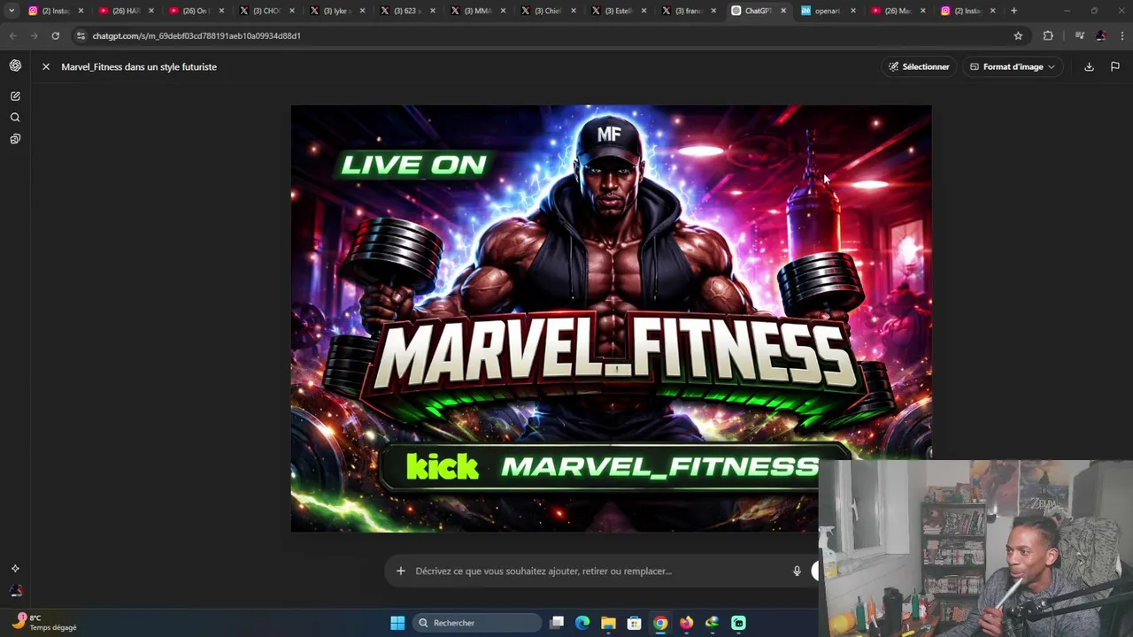Click the generated Marvel_Fitness image
This screenshot has height=637, width=1133.
click(611, 318)
